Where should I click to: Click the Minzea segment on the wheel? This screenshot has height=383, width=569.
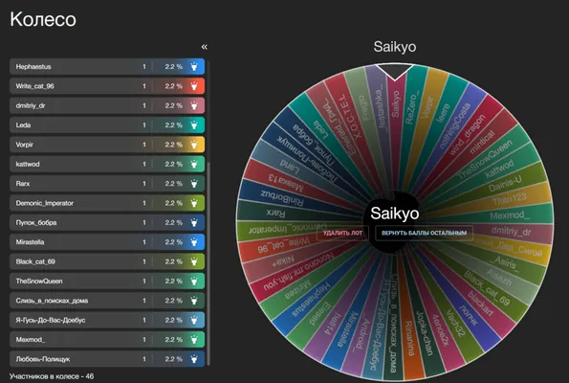(297, 289)
